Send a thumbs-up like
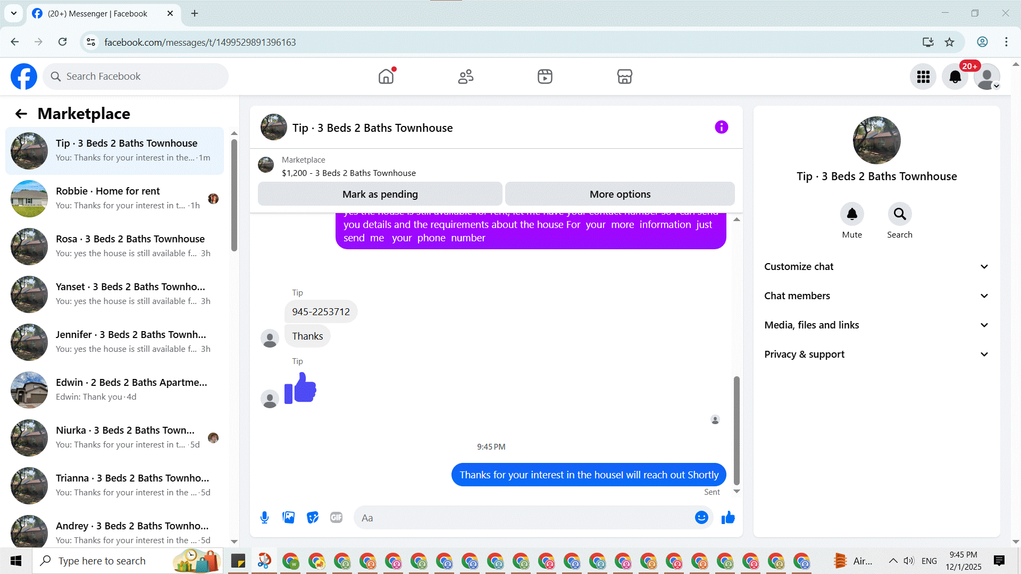The image size is (1021, 574). point(728,518)
